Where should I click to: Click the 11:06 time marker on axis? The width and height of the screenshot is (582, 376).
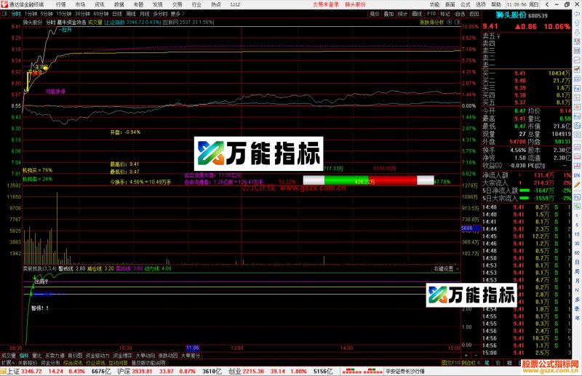pyautogui.click(x=193, y=348)
